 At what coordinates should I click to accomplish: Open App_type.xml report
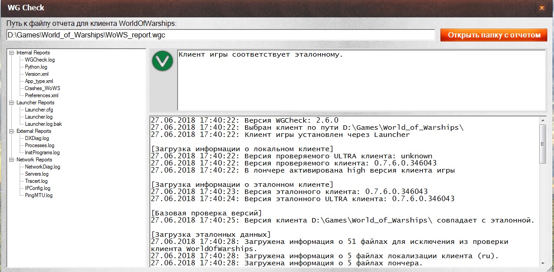(x=39, y=81)
